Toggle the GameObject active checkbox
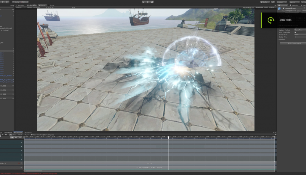 (x=284, y=8)
